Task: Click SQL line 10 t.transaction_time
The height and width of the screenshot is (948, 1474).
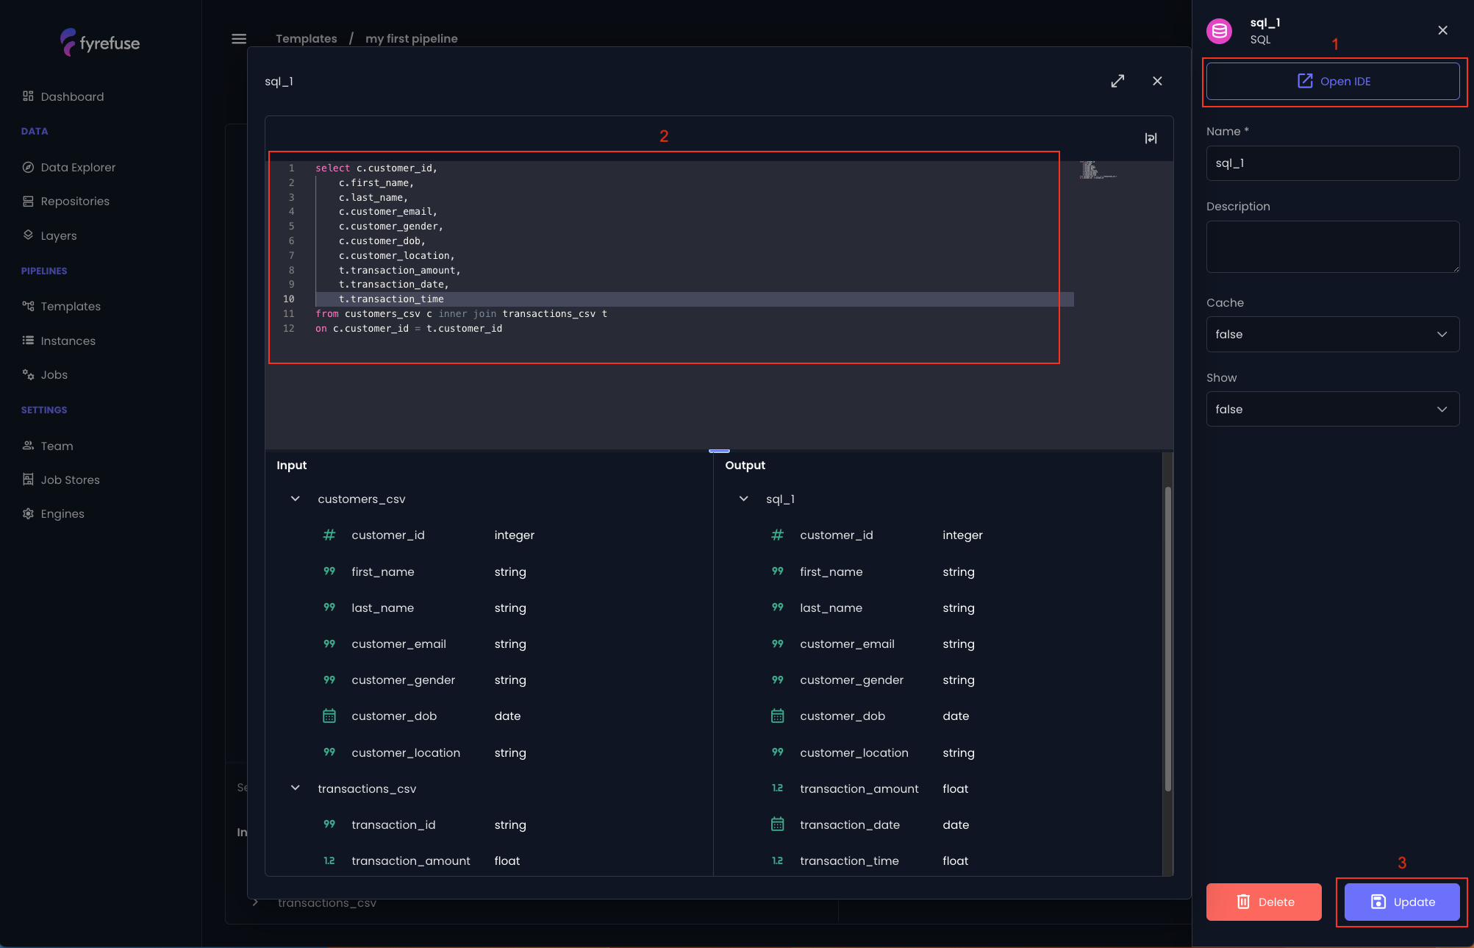Action: click(391, 299)
